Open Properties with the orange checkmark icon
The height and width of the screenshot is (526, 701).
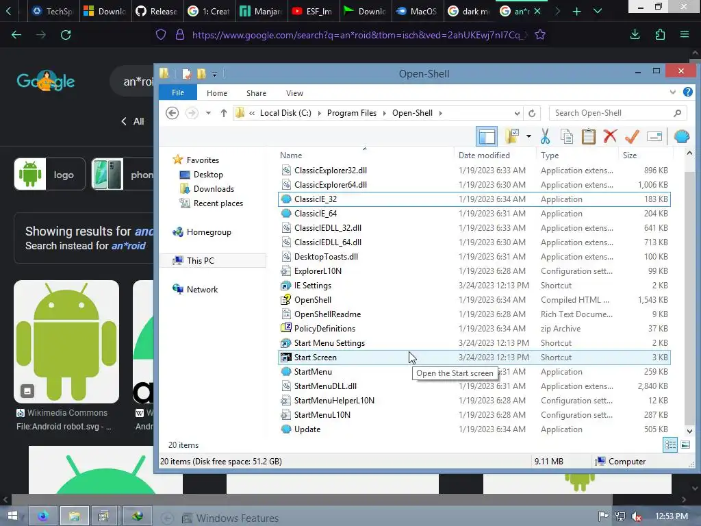point(632,136)
